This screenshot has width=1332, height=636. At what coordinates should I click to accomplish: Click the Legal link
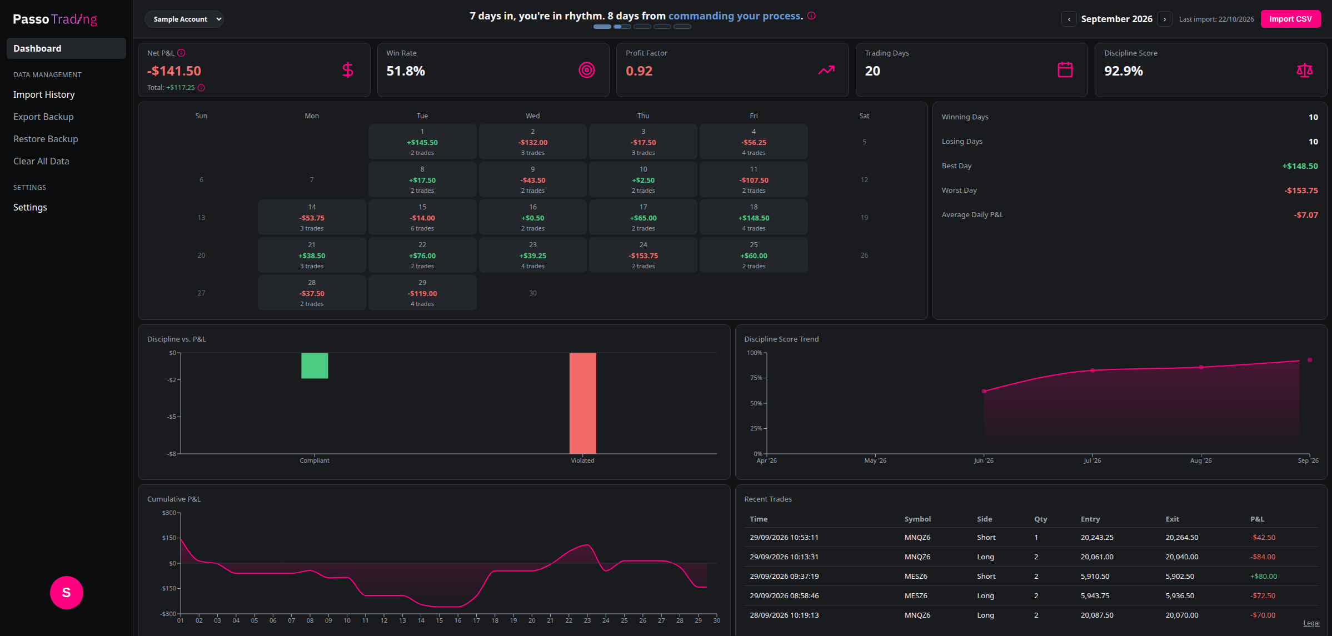[1311, 623]
